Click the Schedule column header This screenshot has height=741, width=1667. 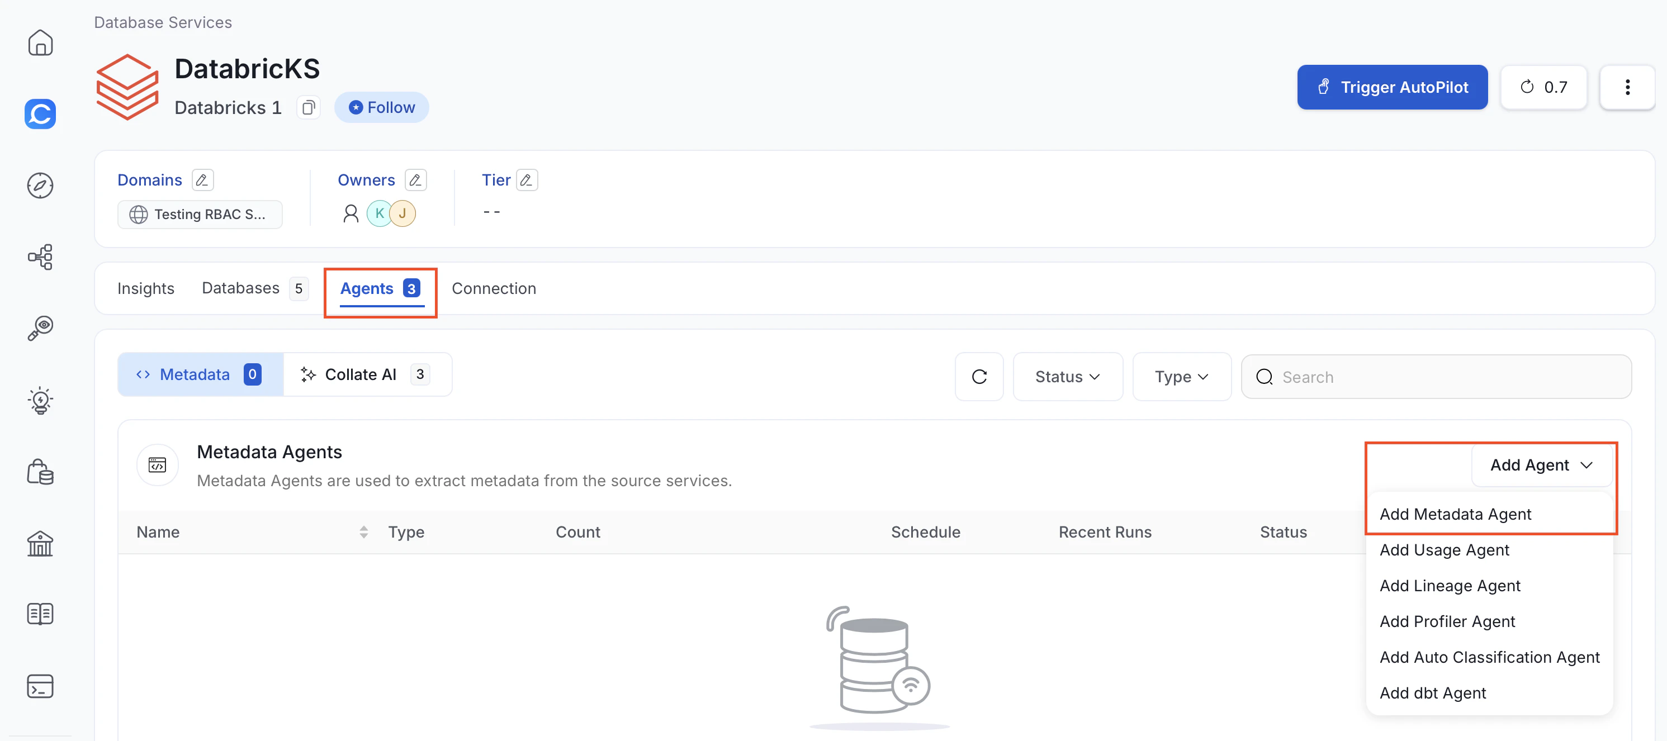tap(925, 532)
